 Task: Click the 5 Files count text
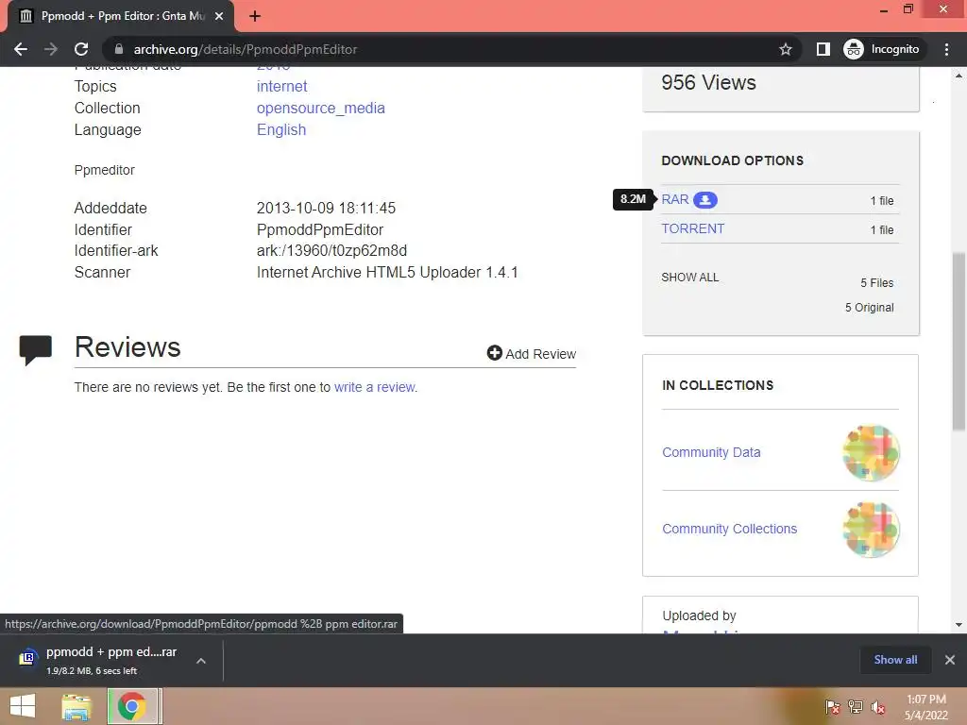[x=877, y=282]
